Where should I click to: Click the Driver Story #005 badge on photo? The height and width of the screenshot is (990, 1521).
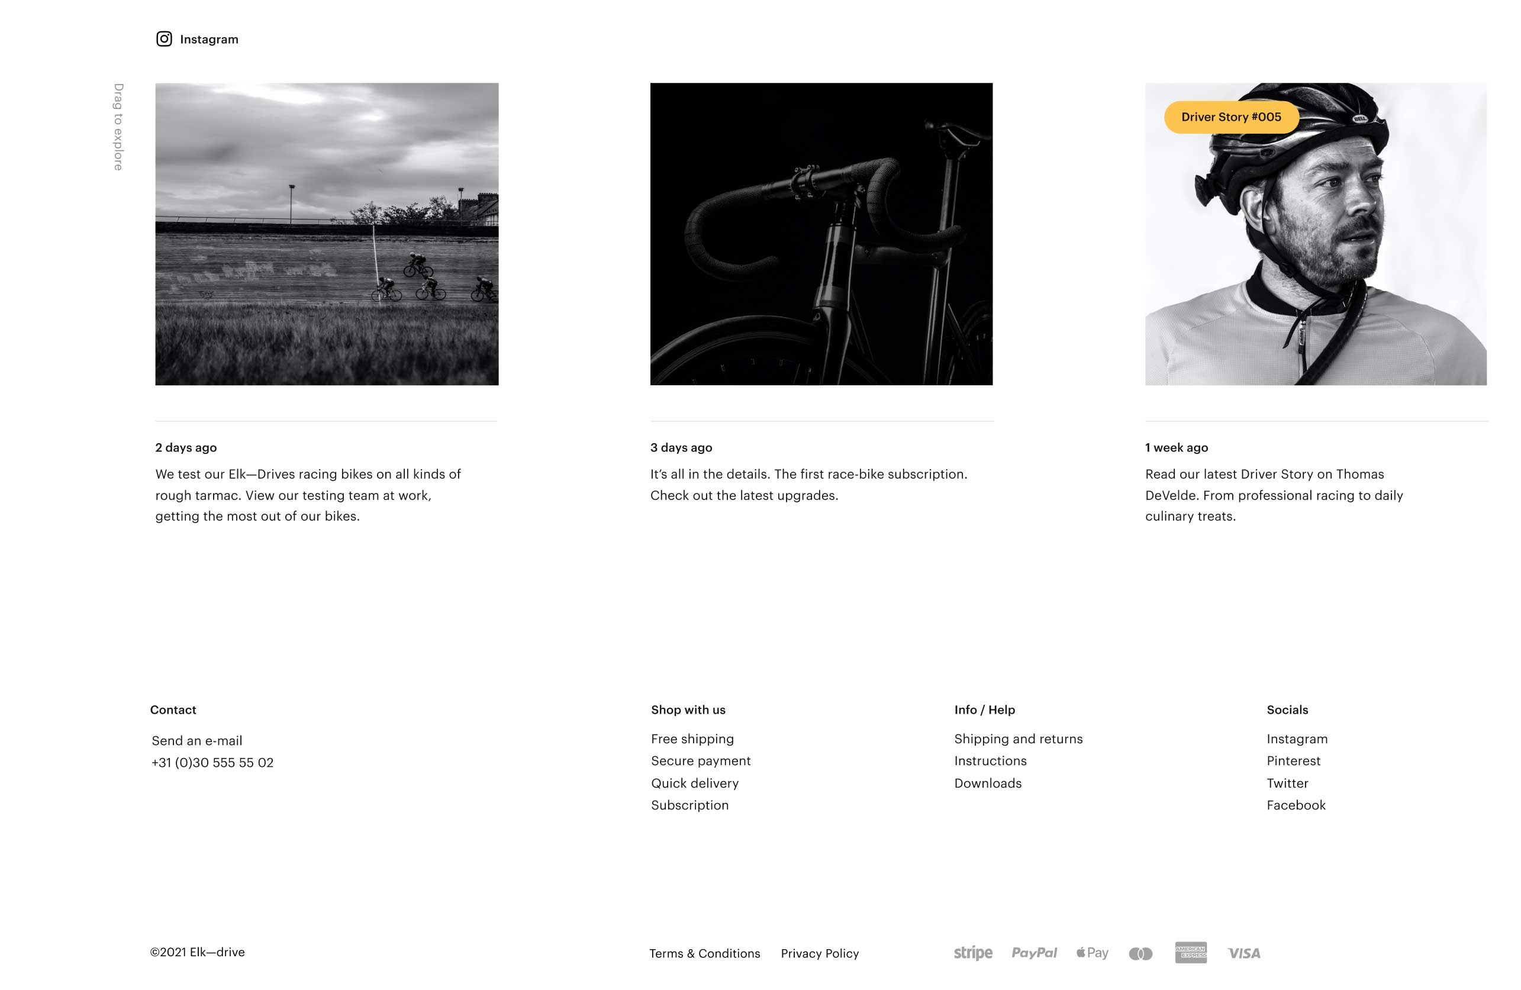(1229, 115)
